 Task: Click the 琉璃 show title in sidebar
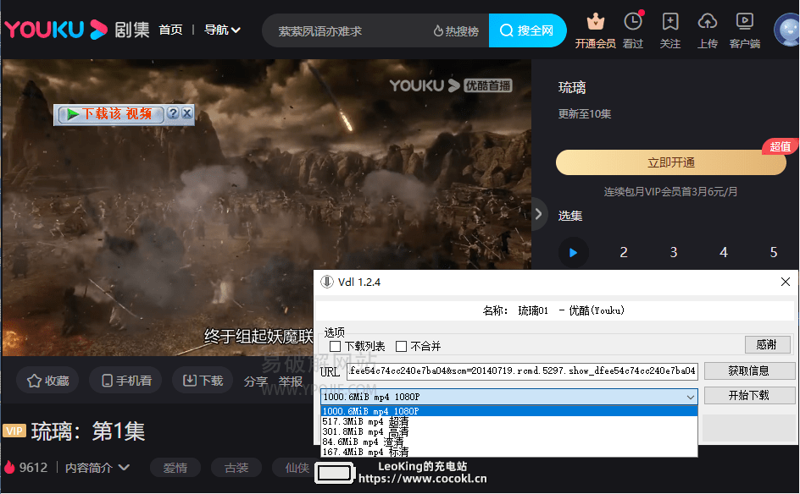point(572,88)
